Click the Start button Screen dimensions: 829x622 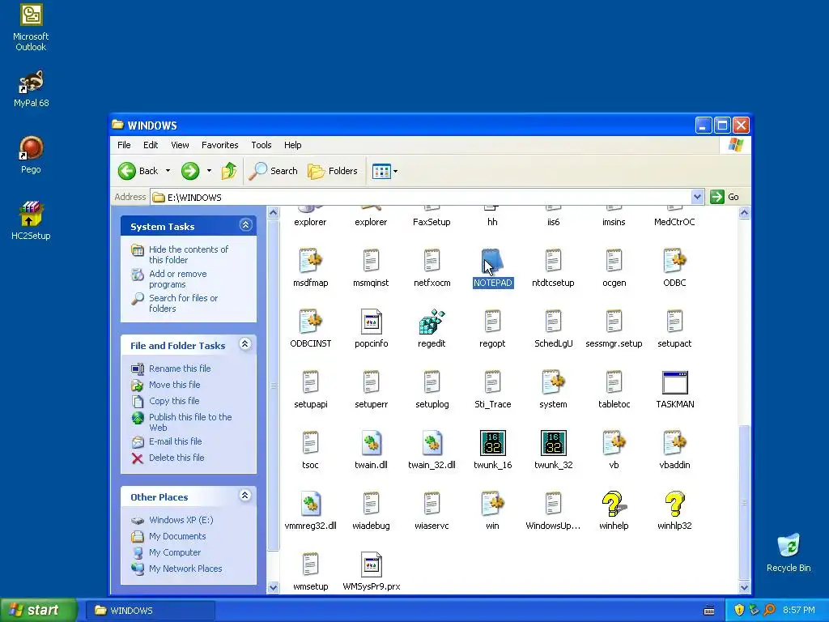(x=38, y=610)
